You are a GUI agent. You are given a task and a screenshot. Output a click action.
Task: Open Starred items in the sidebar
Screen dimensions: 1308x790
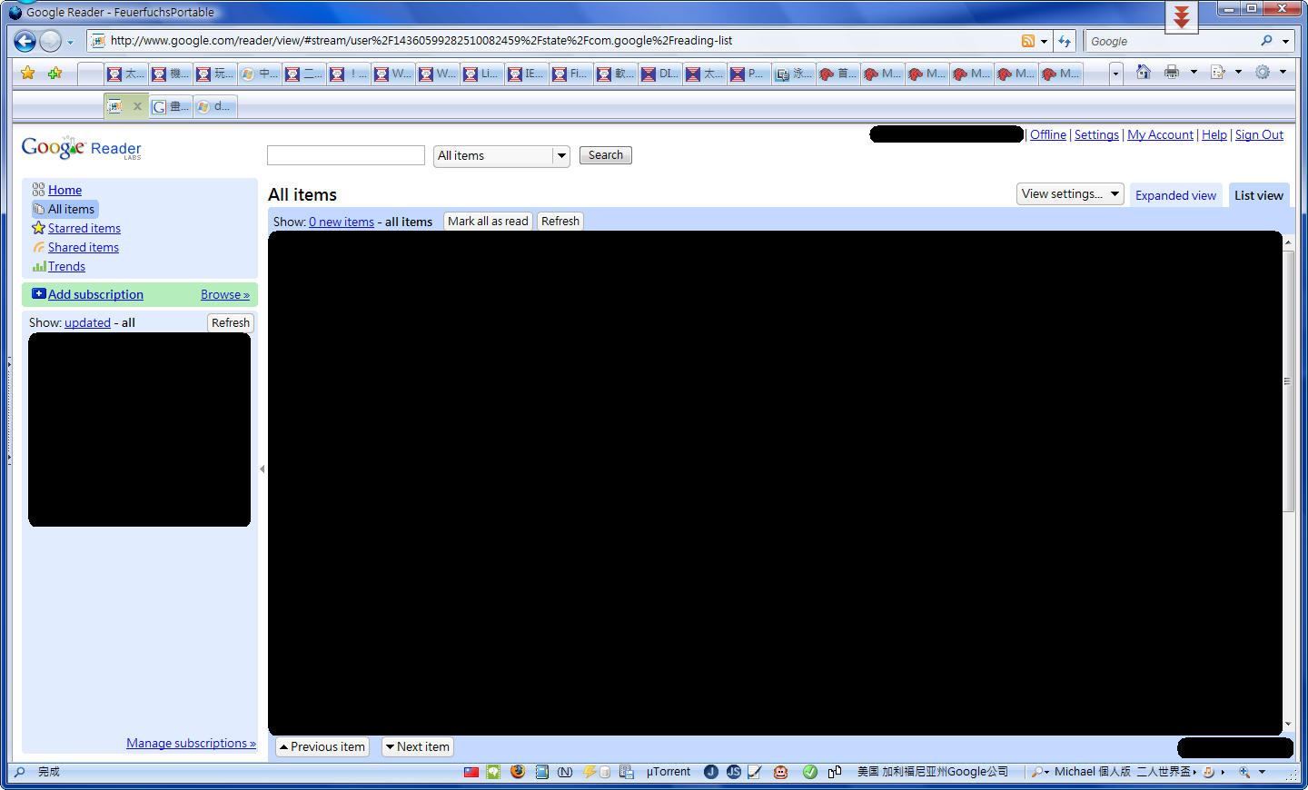(x=84, y=228)
